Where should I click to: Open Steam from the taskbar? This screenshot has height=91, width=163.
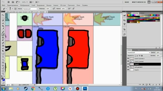tap(25, 89)
